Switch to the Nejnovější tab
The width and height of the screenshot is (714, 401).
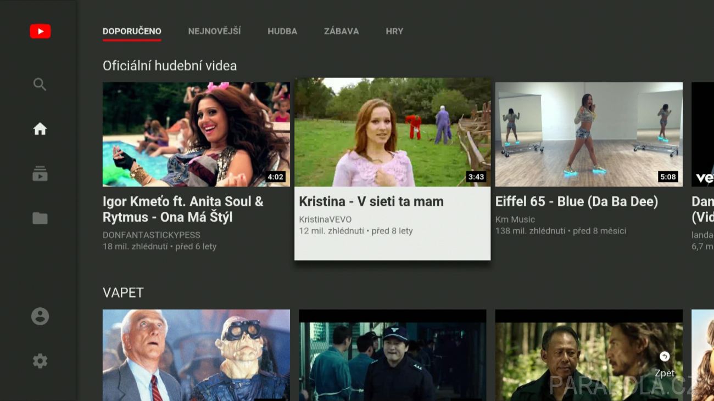click(214, 31)
